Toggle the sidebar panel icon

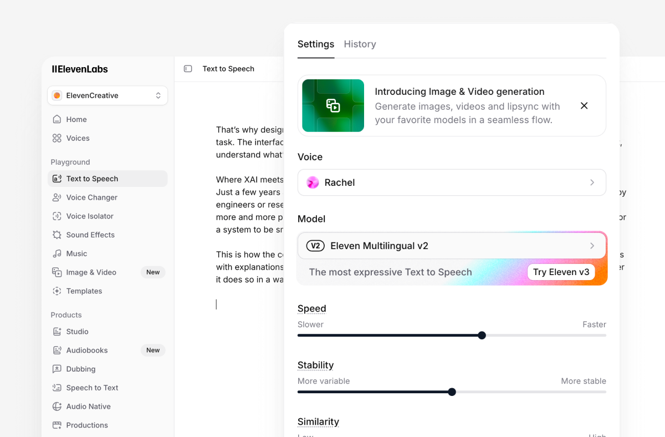[188, 69]
